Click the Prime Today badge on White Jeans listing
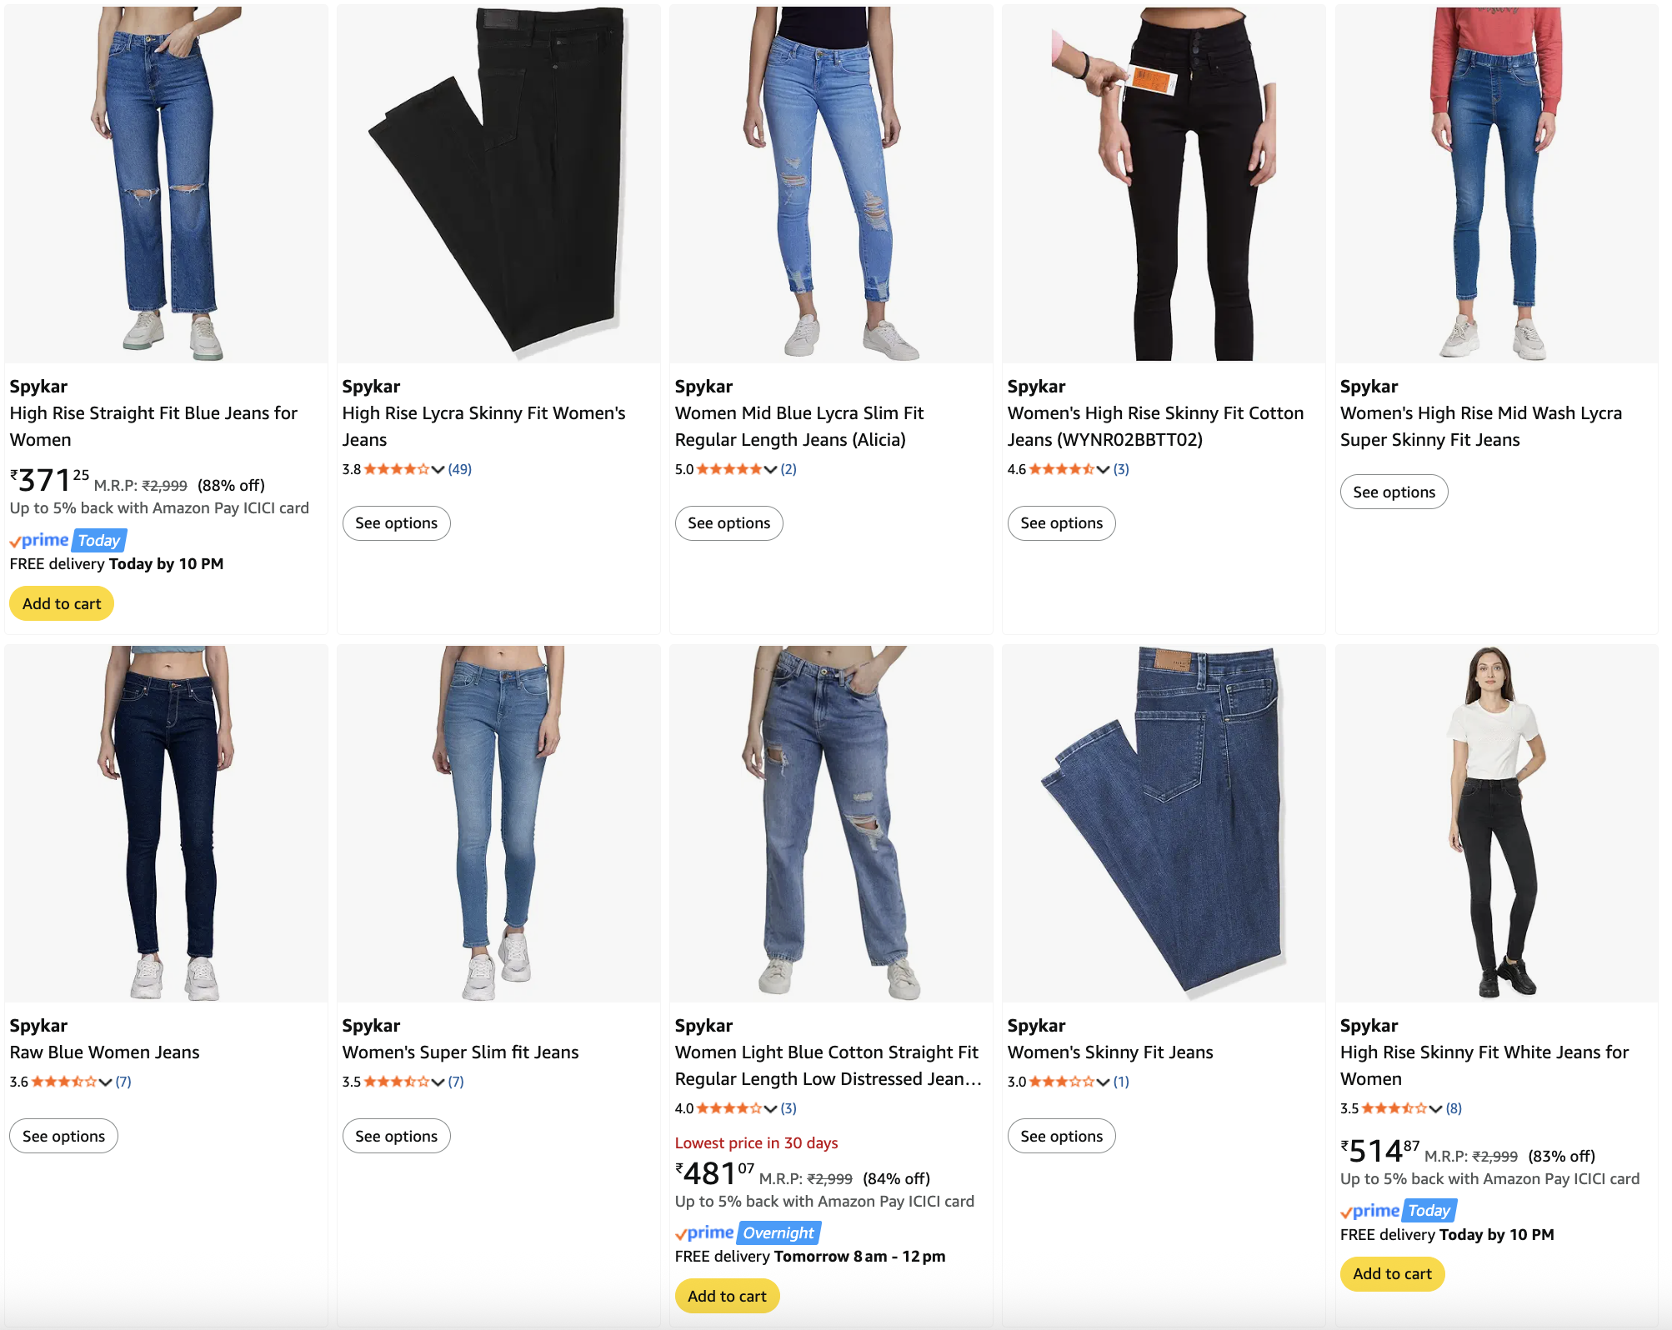The width and height of the screenshot is (1672, 1330). [x=1396, y=1210]
